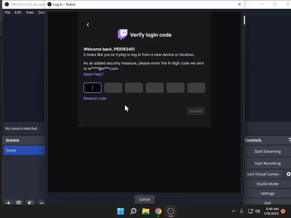291x218 pixels.
Task: Focus the third code digit field
Action: coord(134,88)
